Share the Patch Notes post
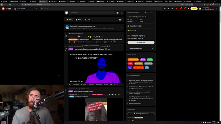The image size is (221, 124). [83, 42]
